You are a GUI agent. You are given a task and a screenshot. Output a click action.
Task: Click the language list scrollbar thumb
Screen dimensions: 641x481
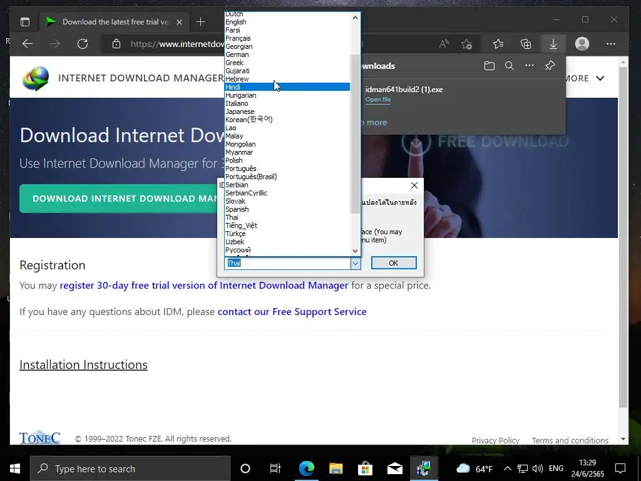(355, 134)
